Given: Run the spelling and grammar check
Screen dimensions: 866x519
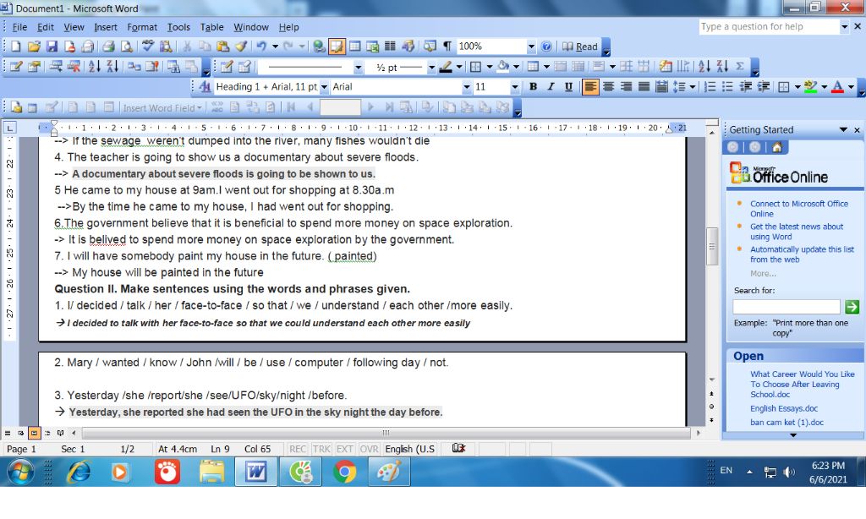Looking at the screenshot, I should pos(147,47).
